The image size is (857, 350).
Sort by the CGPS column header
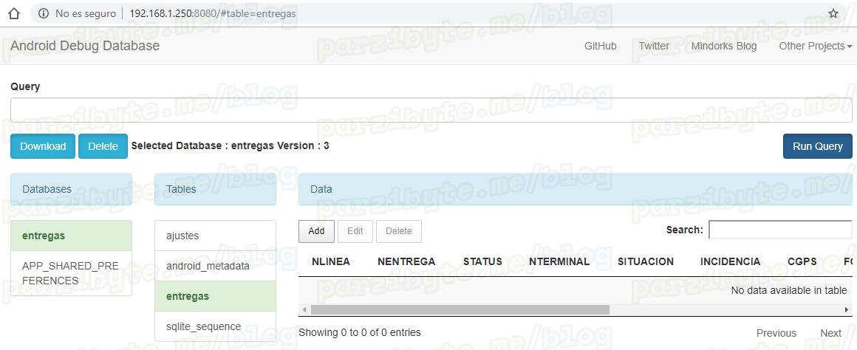click(x=802, y=261)
